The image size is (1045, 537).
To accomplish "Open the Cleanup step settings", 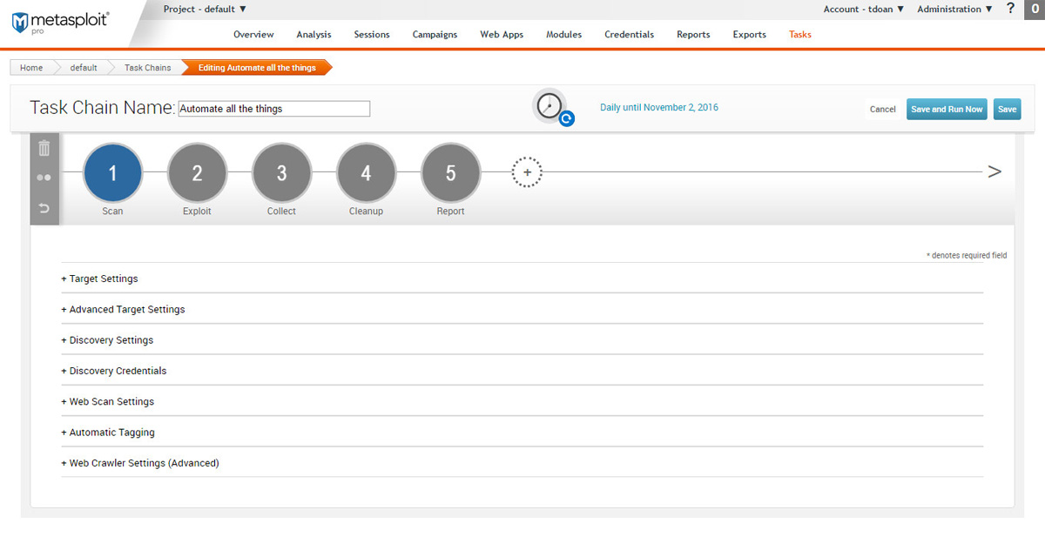I will (366, 172).
